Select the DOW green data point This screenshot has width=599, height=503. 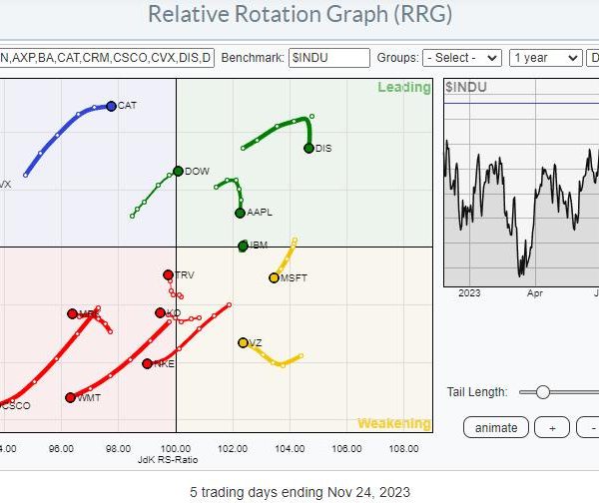pyautogui.click(x=178, y=171)
